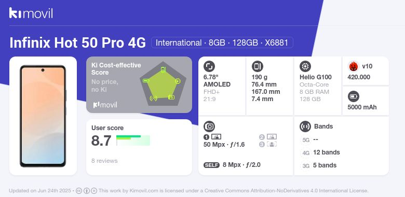Click the Infinix phone product image
The height and width of the screenshot is (197, 405).
43,116
